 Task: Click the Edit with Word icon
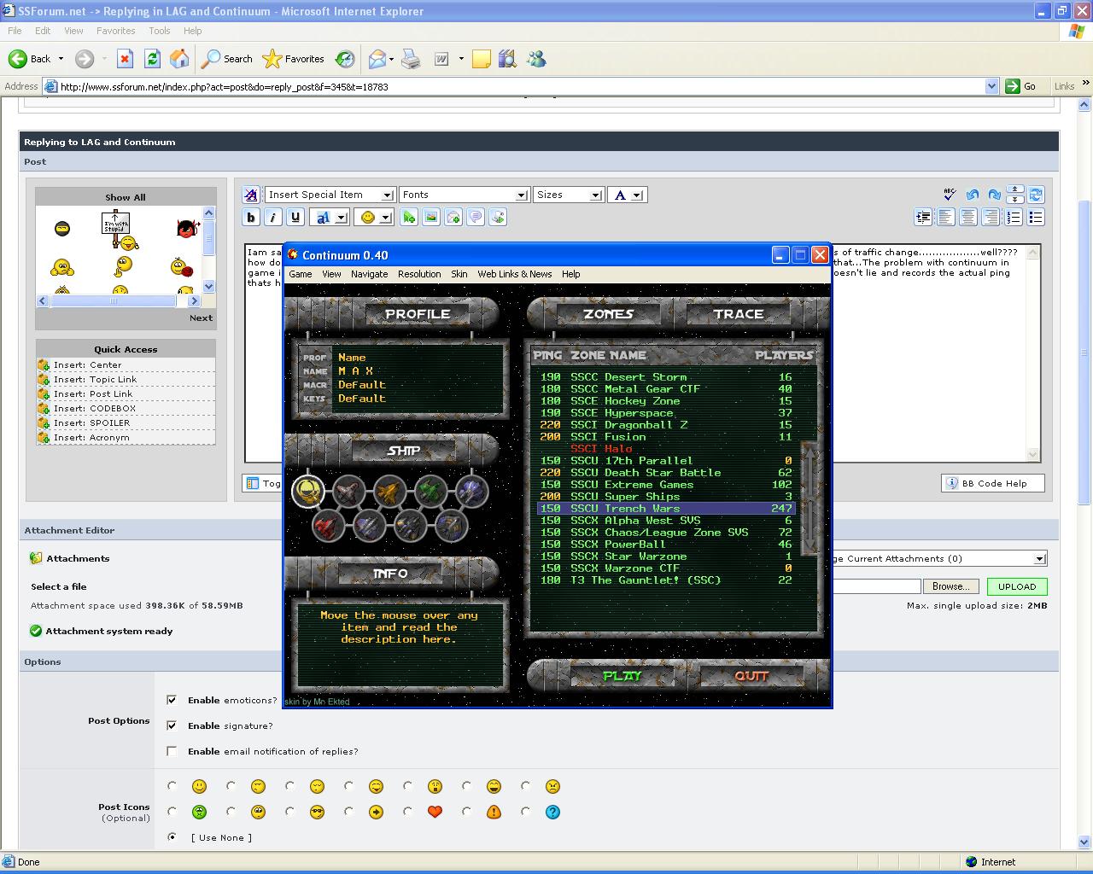click(441, 59)
